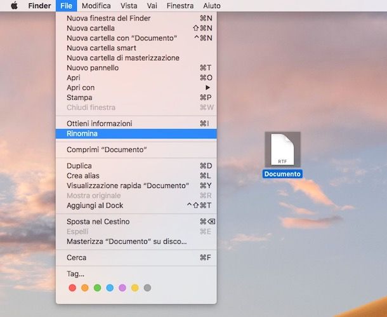Apply the red tag dot

[72, 288]
